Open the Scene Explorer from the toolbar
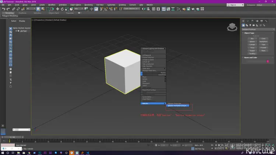 point(154,9)
